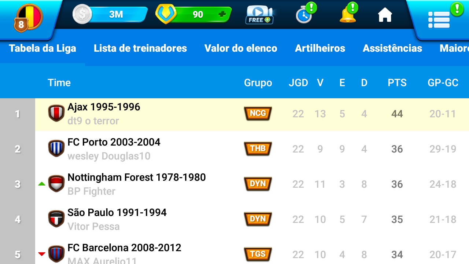Tap the silver dollar coin icon

pos(82,15)
